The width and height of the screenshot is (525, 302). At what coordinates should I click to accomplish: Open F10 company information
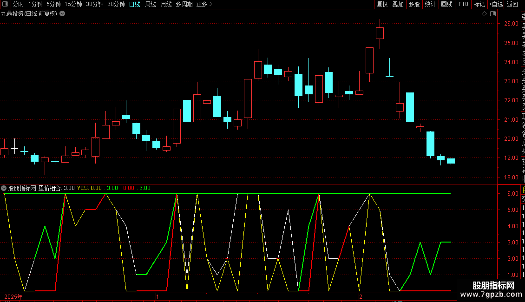[x=463, y=4]
